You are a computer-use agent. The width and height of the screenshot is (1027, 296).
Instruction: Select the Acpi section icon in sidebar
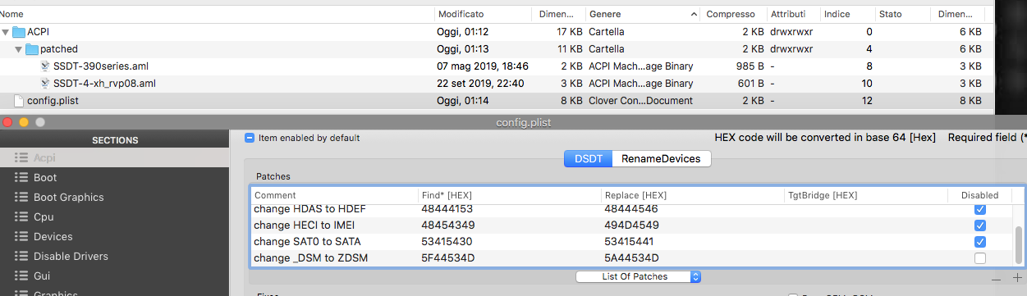coord(22,157)
